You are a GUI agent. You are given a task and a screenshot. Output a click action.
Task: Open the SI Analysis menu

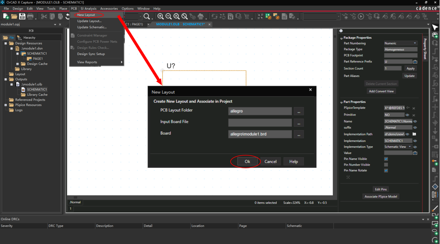click(88, 9)
